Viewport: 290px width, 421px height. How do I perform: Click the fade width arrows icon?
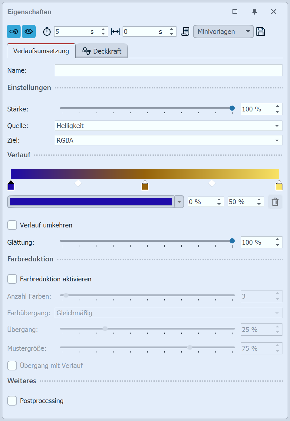[115, 31]
